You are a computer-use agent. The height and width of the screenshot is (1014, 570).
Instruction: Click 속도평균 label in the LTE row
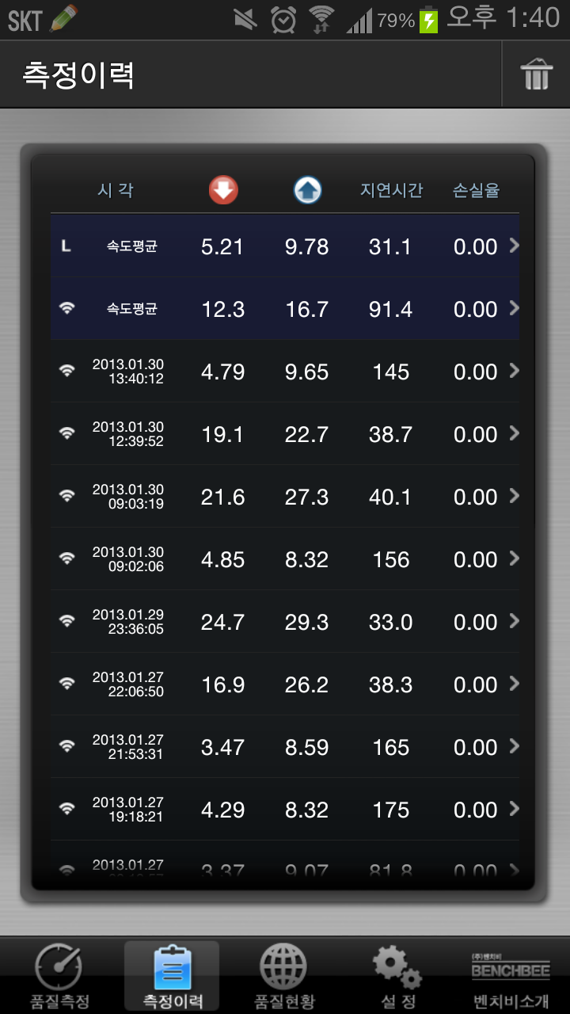click(132, 246)
